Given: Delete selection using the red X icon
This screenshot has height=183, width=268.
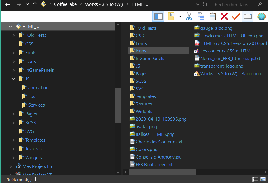Looking at the screenshot, I should 224,16.
